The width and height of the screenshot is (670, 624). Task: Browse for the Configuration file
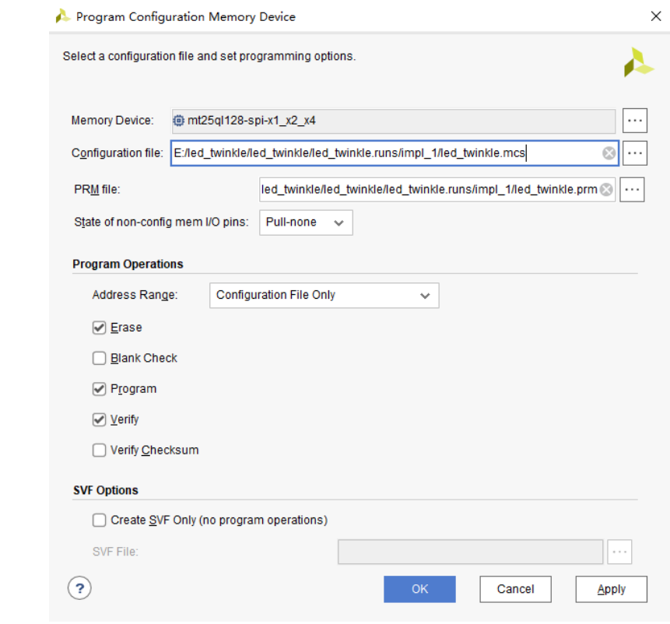(634, 153)
